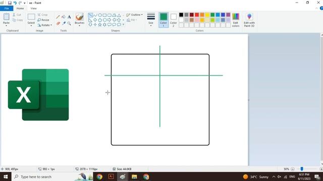Pick the black color swatch
323x181 pixels.
coord(181,15)
